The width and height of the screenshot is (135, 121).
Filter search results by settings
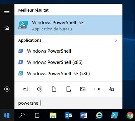point(40,89)
